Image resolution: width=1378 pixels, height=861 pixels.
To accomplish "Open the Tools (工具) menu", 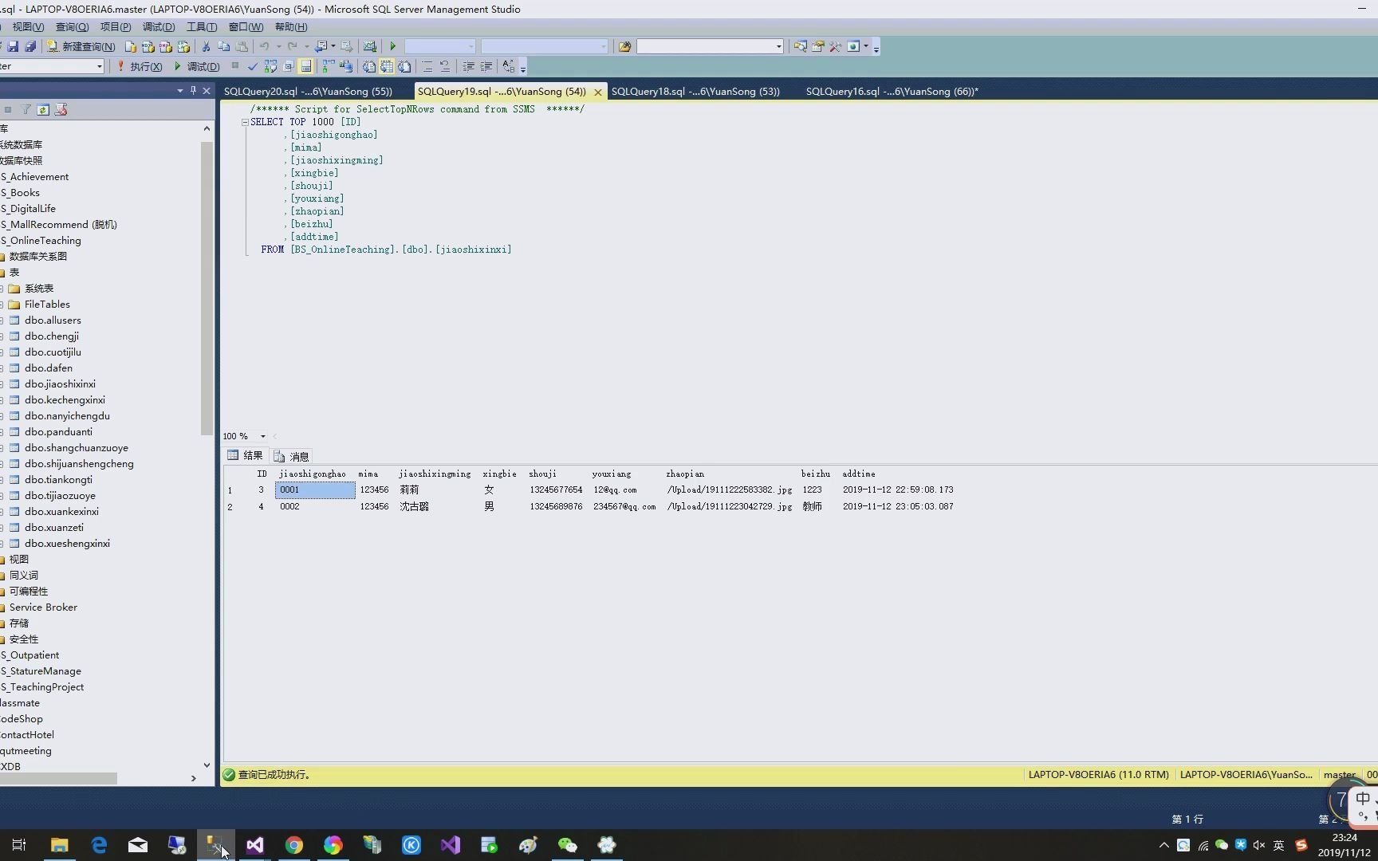I will [201, 27].
